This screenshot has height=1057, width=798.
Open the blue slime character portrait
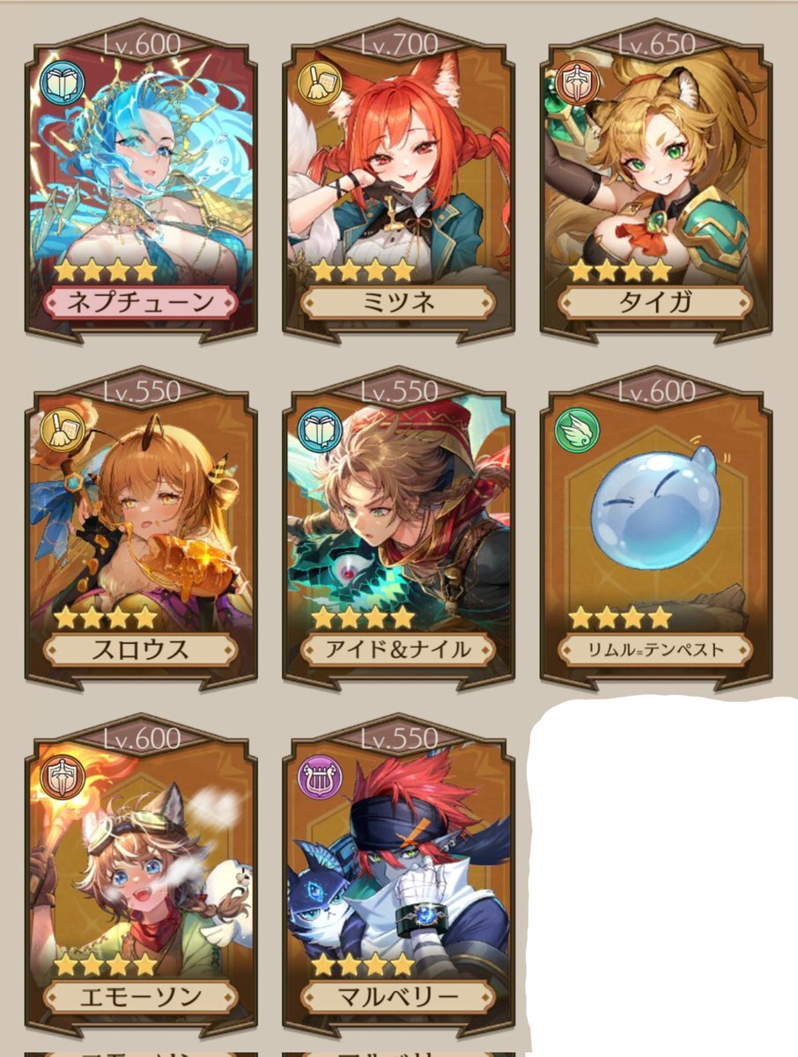(x=656, y=520)
